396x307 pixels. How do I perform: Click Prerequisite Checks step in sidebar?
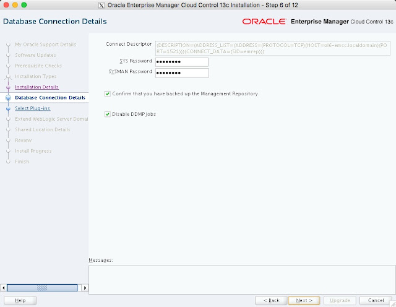(38, 66)
